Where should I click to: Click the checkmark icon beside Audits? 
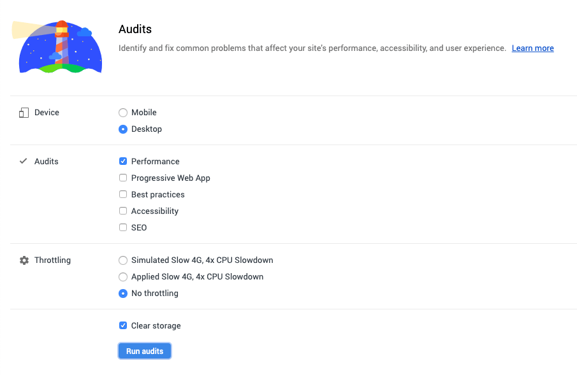point(23,161)
